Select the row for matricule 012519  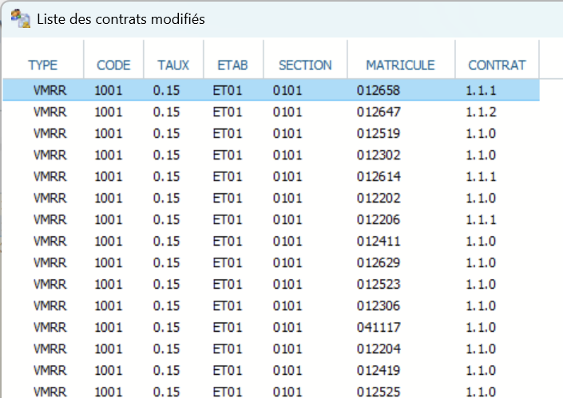coord(379,133)
